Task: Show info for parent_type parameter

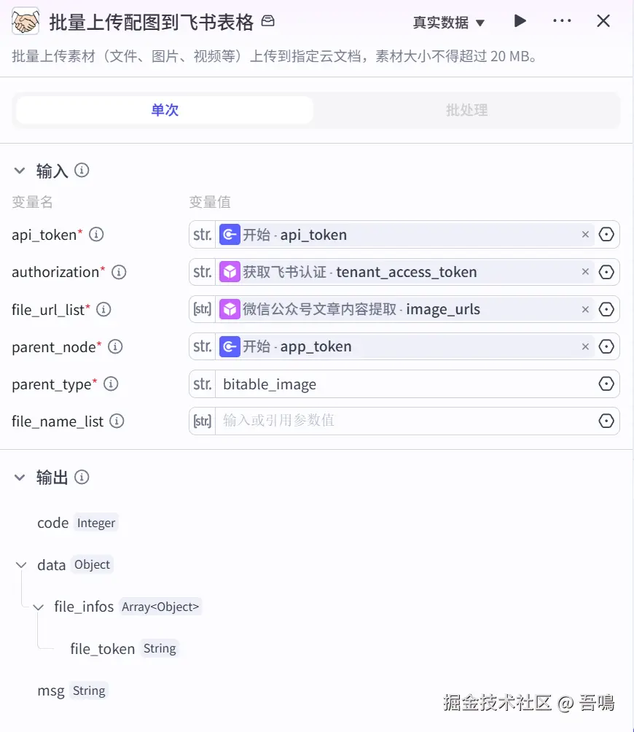Action: coord(111,384)
